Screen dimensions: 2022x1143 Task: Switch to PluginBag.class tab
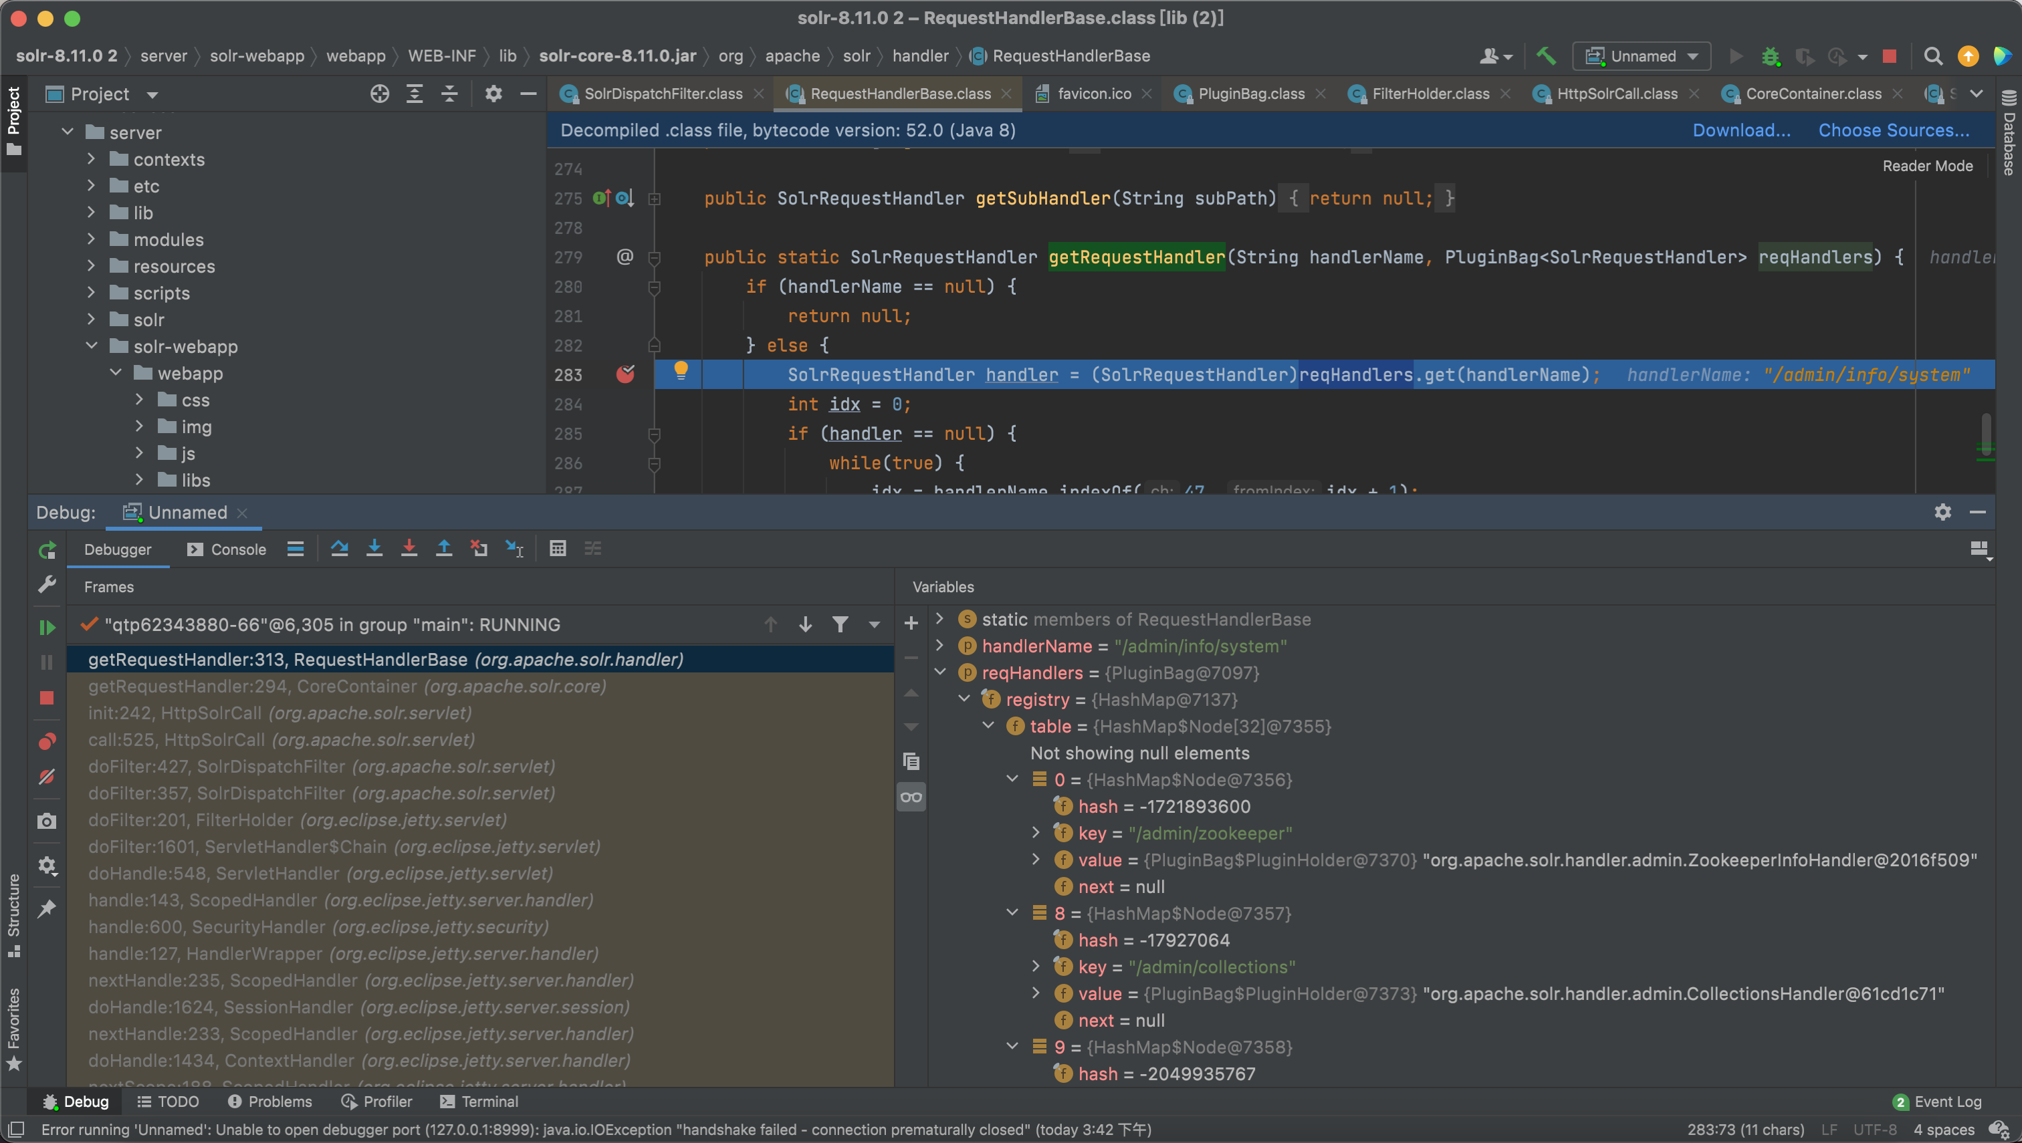1250,94
